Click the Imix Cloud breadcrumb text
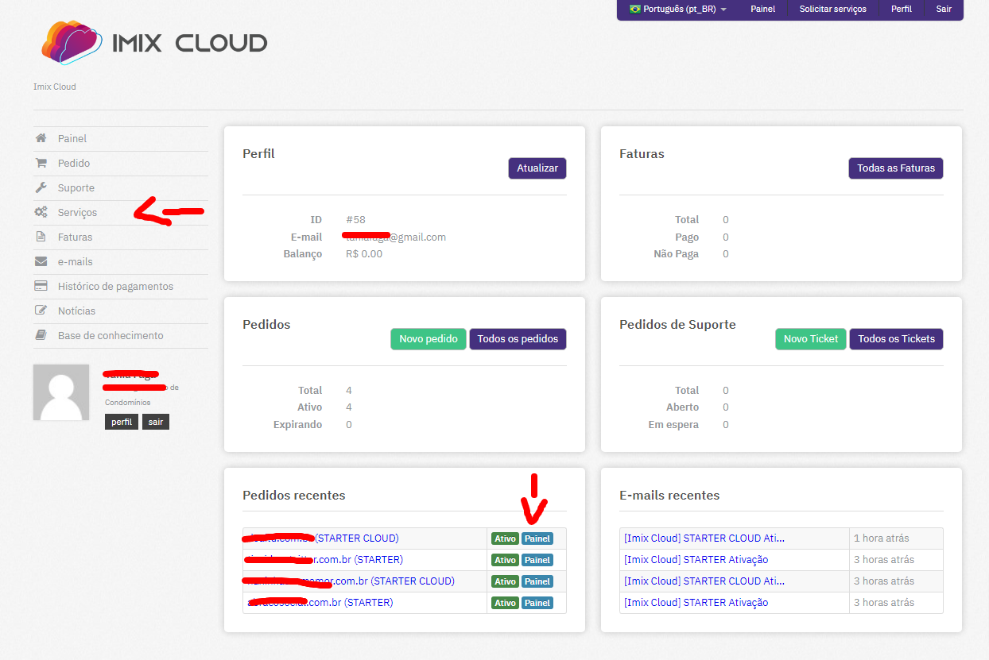This screenshot has height=660, width=989. tap(55, 87)
